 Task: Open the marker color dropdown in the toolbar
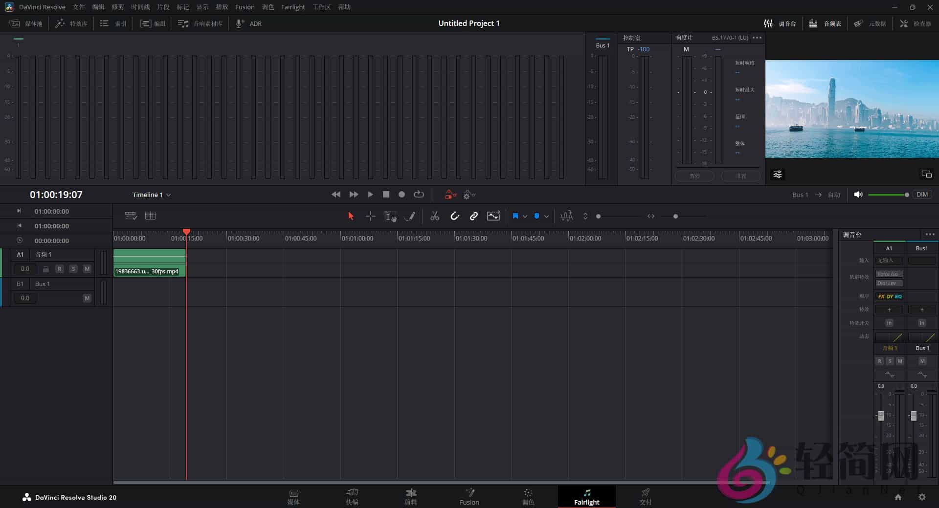coord(546,216)
